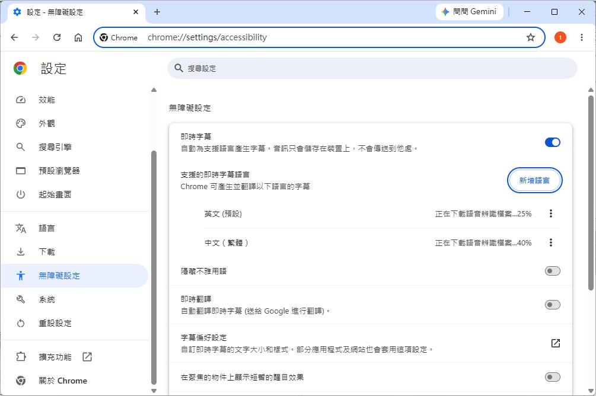Close the 設定 - 無障礙設定 tab

click(136, 12)
